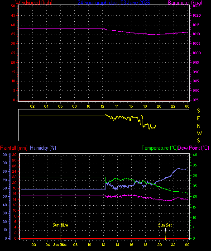Click the 70 humidity axis value
Image resolution: width=211 pixels, height=251 pixels.
coord(5,180)
